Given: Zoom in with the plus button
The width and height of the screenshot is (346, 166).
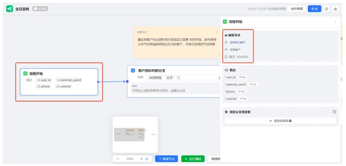Looking at the screenshot, I should tap(141, 159).
